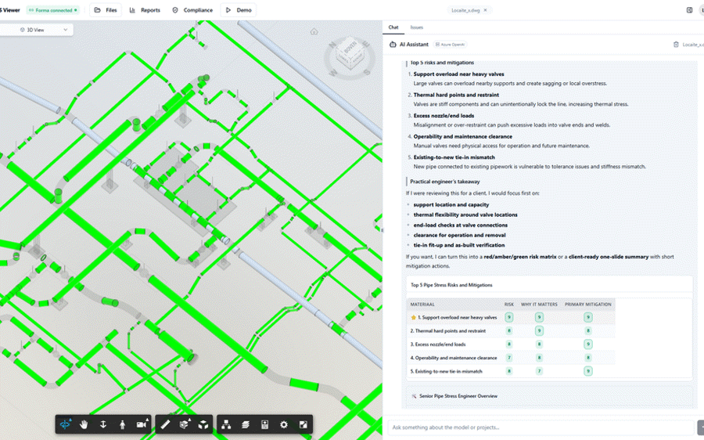Click 'clearance for operation and removal' bullet
This screenshot has height=440, width=704.
459,235
